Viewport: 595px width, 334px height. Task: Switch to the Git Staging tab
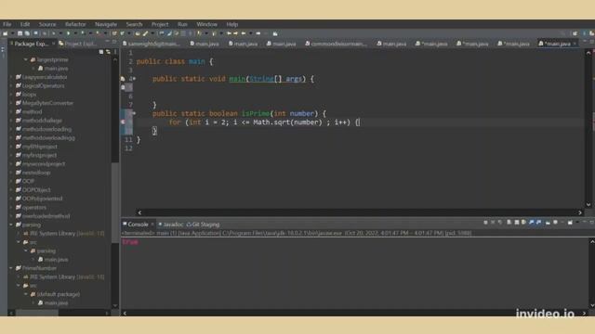click(203, 225)
